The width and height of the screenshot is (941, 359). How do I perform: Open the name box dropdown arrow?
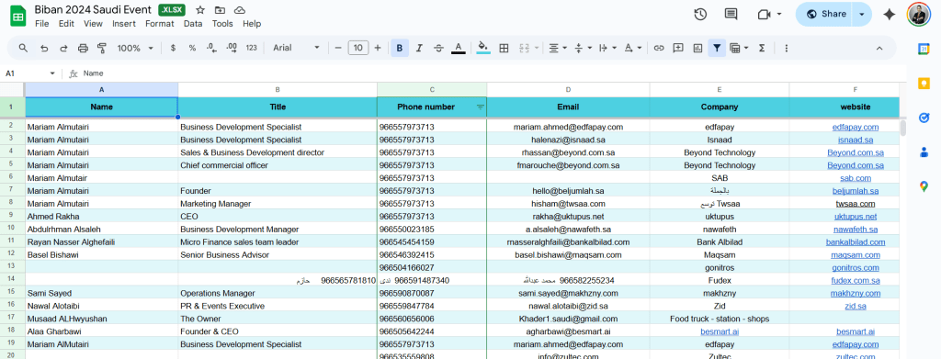click(x=52, y=73)
